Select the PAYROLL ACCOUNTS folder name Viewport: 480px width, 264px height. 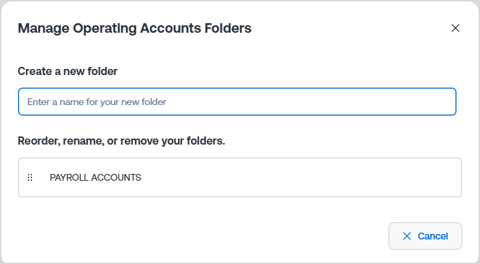click(95, 177)
